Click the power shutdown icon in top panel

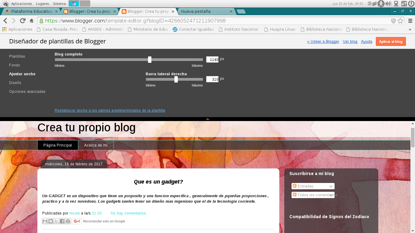tap(411, 4)
